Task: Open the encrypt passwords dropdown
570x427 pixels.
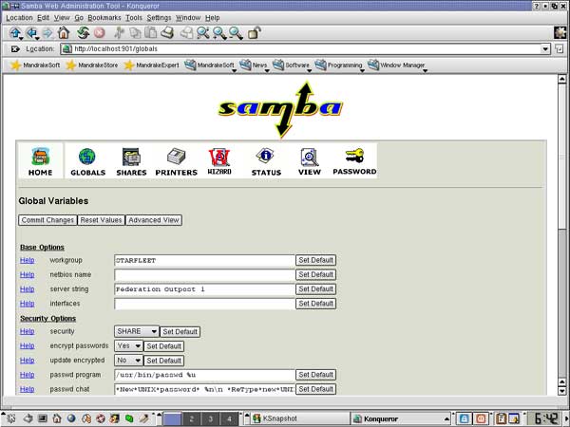Action: pyautogui.click(x=128, y=346)
